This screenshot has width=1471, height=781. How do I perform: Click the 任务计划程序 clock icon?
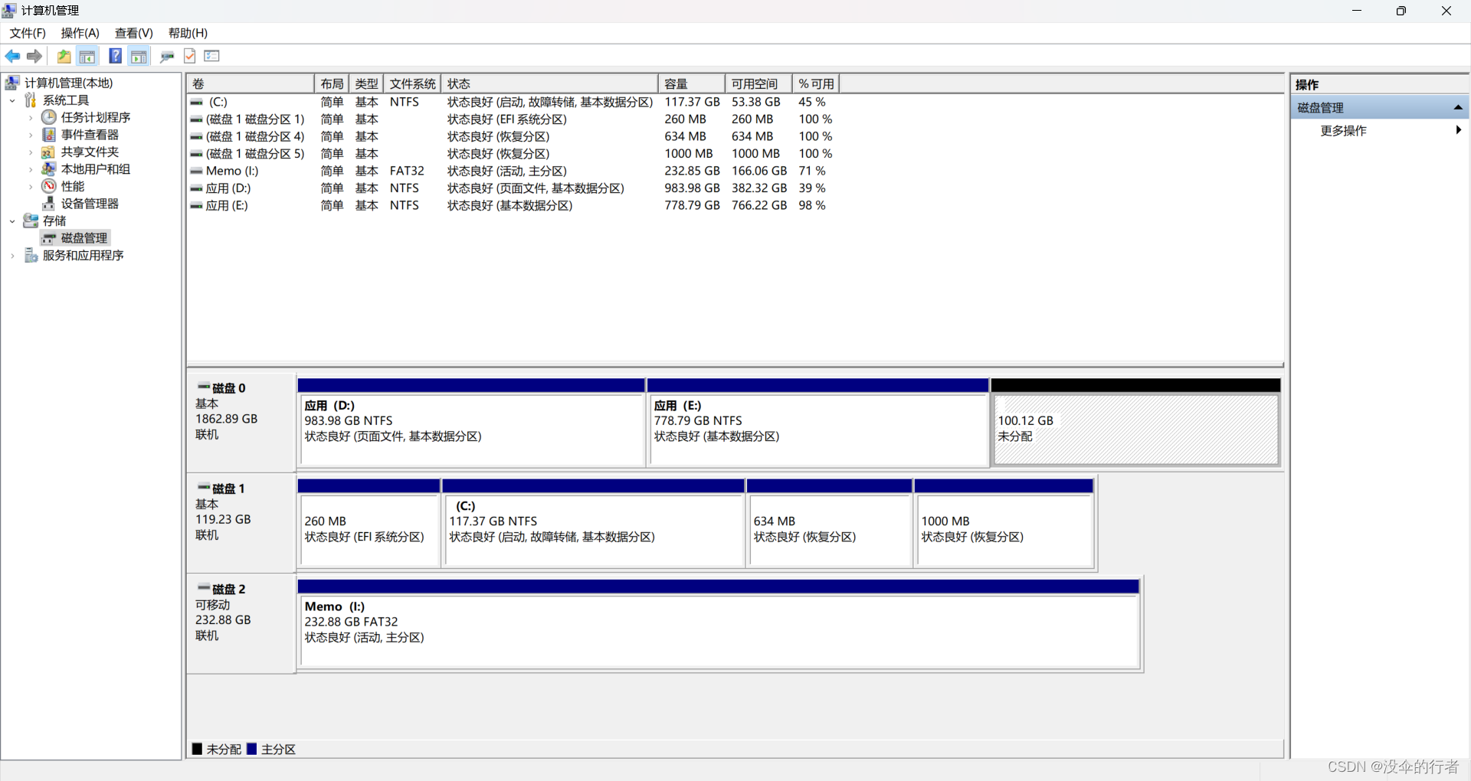[x=49, y=117]
